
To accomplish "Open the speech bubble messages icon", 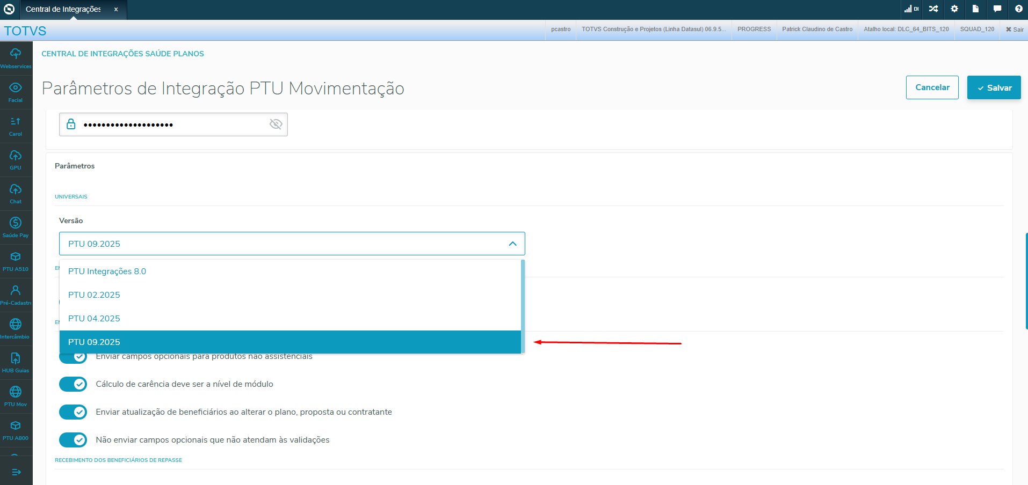I will (997, 9).
